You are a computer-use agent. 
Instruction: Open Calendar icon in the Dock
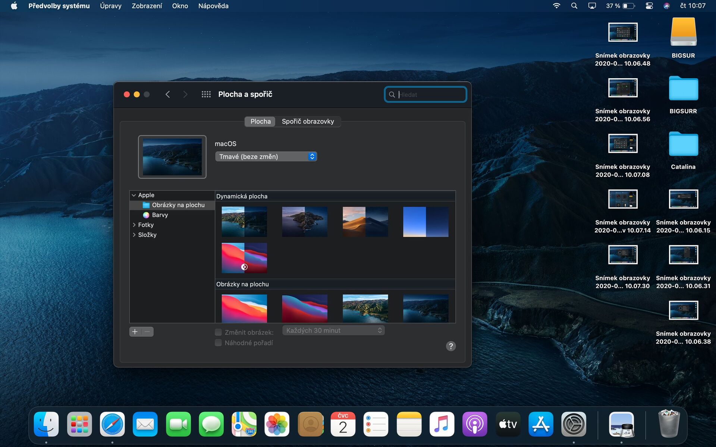coord(343,424)
